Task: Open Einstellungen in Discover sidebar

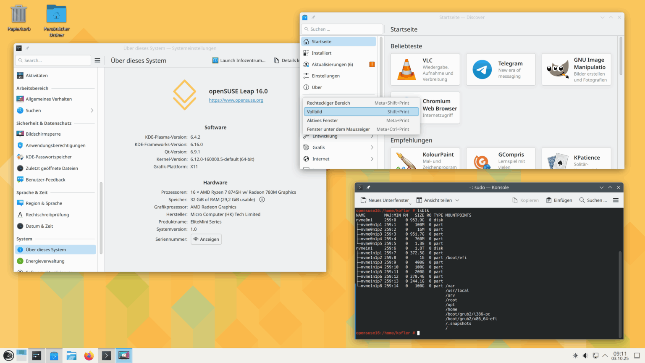Action: pos(325,76)
